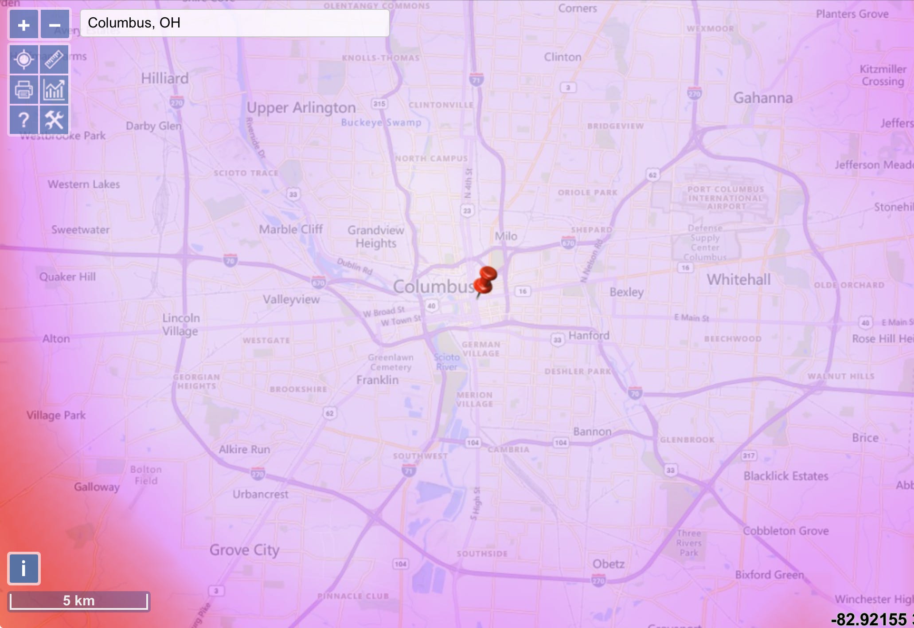
Task: Click the Lincoln Village label
Action: [x=180, y=325]
